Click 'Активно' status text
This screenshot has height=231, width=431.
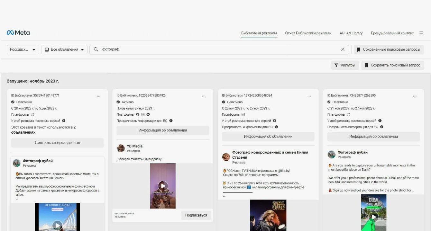[128, 102]
